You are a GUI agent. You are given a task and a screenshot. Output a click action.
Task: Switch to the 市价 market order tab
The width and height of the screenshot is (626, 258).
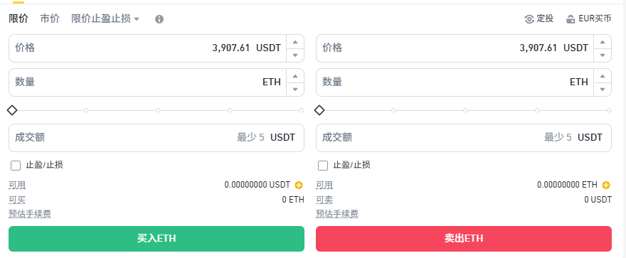50,18
